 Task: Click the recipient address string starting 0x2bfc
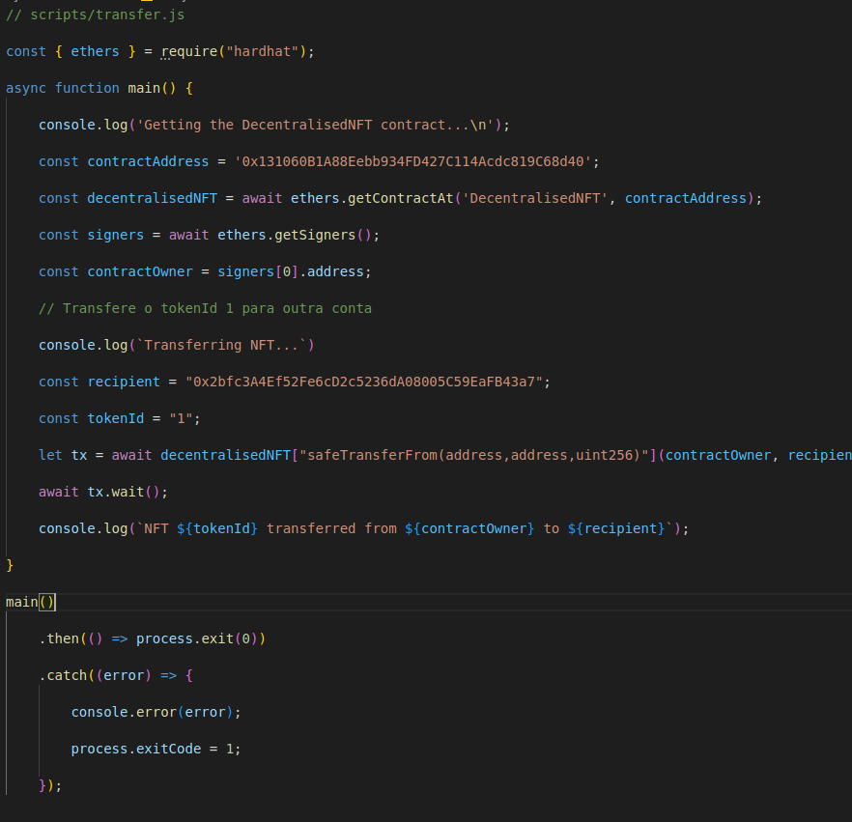point(367,382)
